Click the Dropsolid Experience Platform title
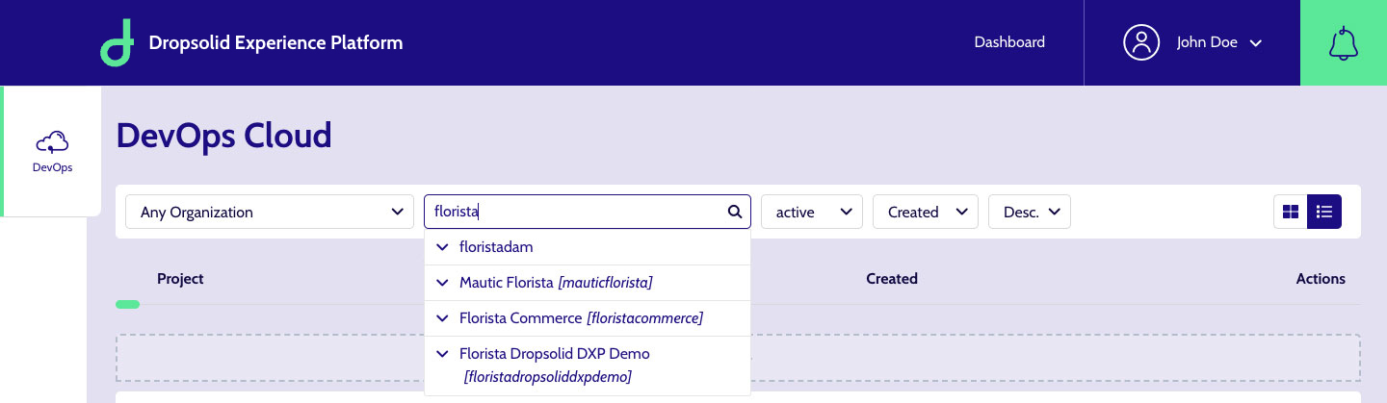The height and width of the screenshot is (403, 1387). [275, 42]
